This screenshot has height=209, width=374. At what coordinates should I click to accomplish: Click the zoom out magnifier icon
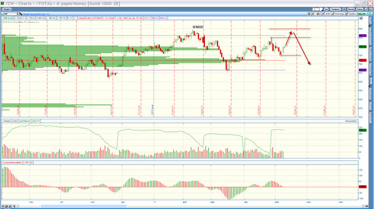[x=10, y=206]
